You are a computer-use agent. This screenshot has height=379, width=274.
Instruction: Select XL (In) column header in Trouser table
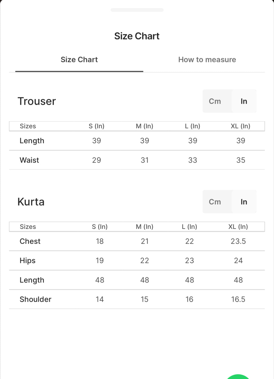(241, 126)
